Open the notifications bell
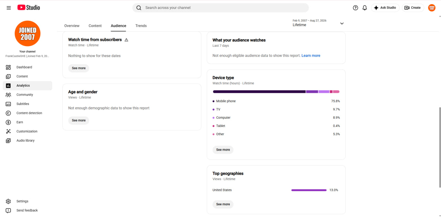This screenshot has height=217, width=441. pos(365,8)
